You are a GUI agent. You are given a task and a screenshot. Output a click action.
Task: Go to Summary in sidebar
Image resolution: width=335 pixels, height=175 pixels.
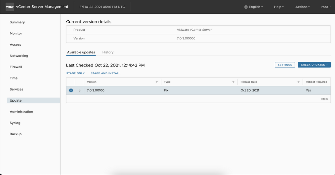point(17,22)
